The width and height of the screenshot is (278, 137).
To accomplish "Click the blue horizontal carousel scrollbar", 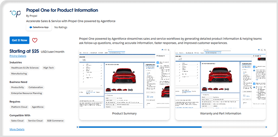I will pos(140,127).
